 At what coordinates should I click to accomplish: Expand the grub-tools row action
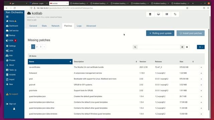coord(201,91)
